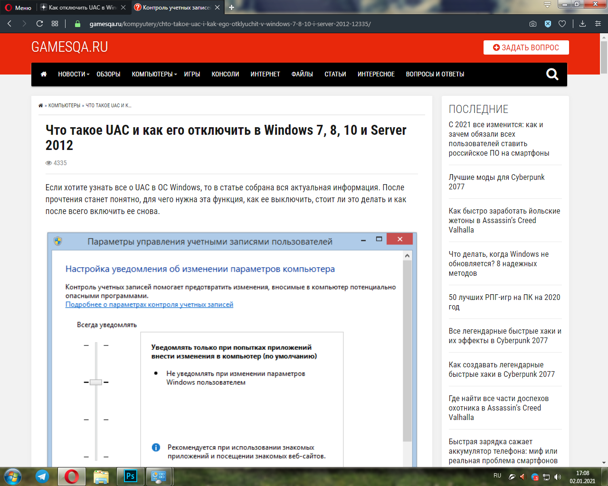The image size is (608, 486).
Task: Open new tab with plus button
Action: (x=231, y=8)
